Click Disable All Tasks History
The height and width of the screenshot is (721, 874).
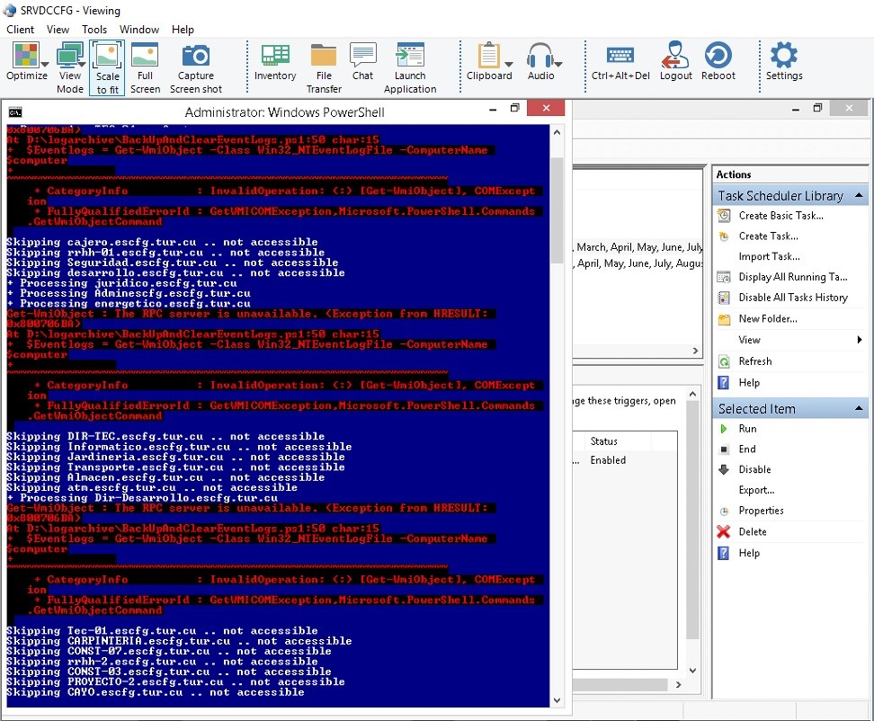point(792,298)
